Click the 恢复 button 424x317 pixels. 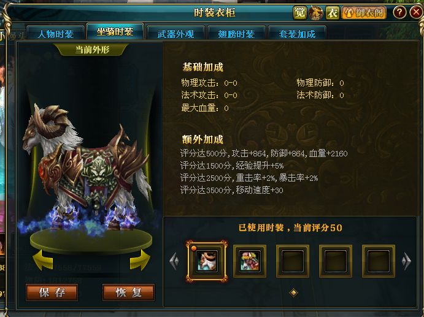pyautogui.click(x=128, y=292)
